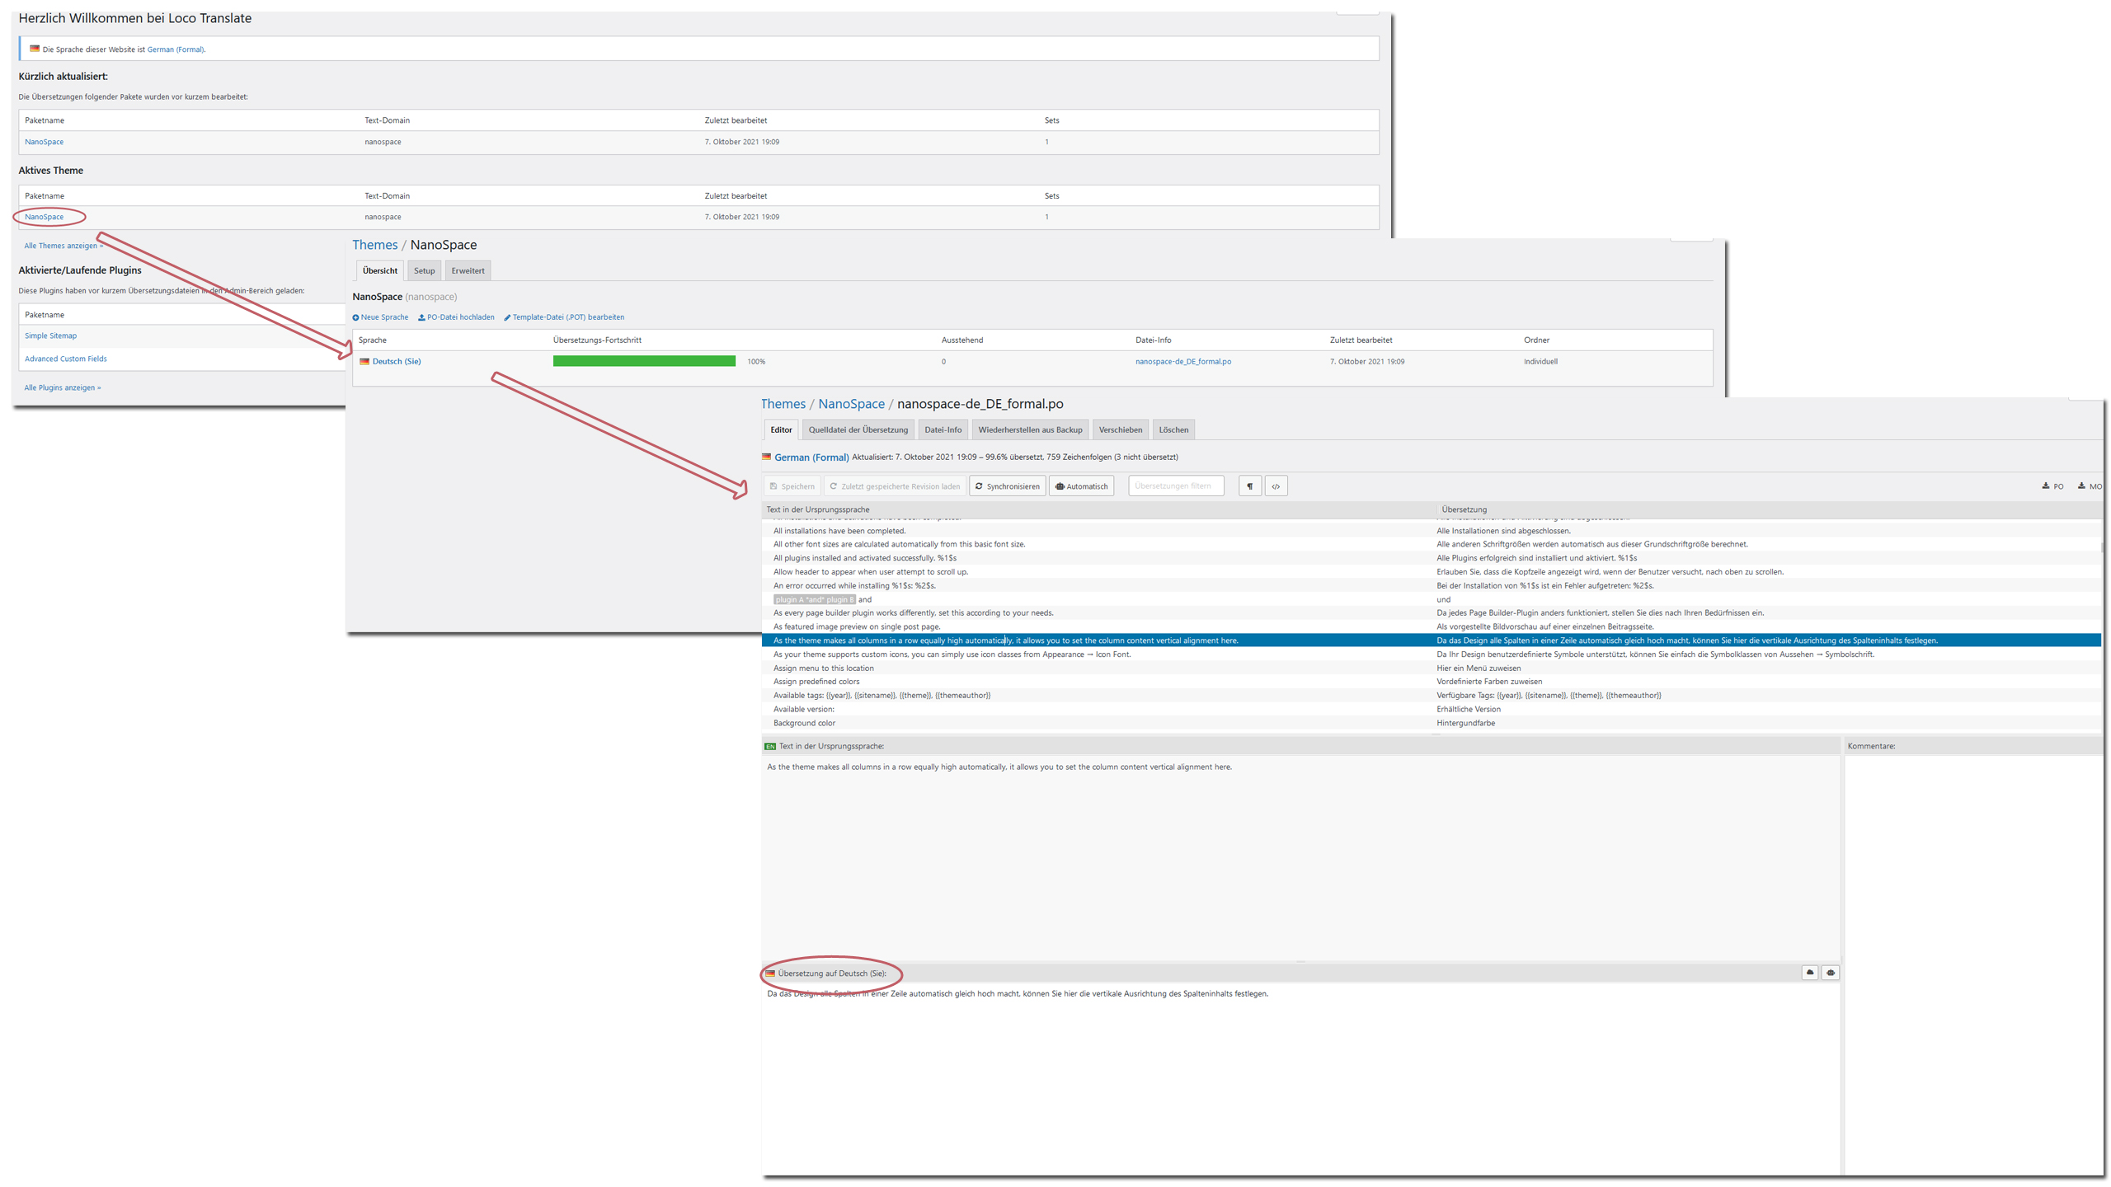2111x1187 pixels.
Task: Open the Wiederherstellen aus Backup tab
Action: (1030, 429)
